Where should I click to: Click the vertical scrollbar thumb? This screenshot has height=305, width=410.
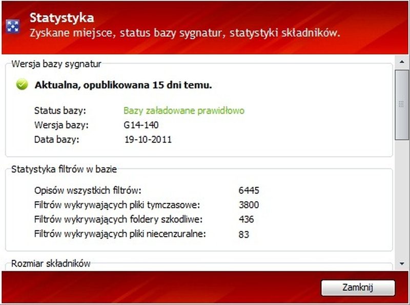[402, 105]
